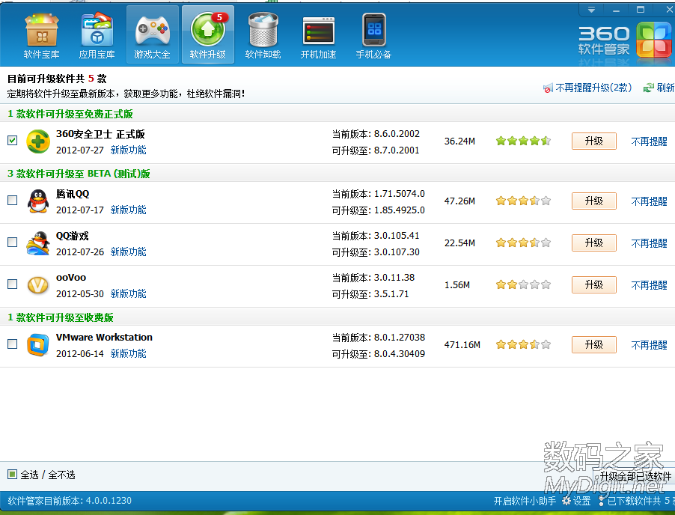Upgrade 360安全卫士 with 升级 button
The width and height of the screenshot is (675, 515).
coord(594,141)
